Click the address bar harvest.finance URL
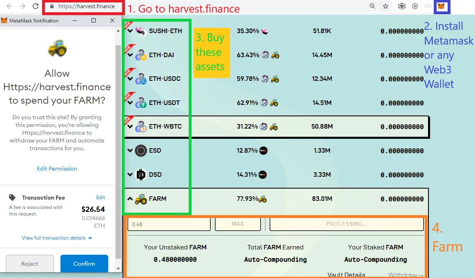 87,7
